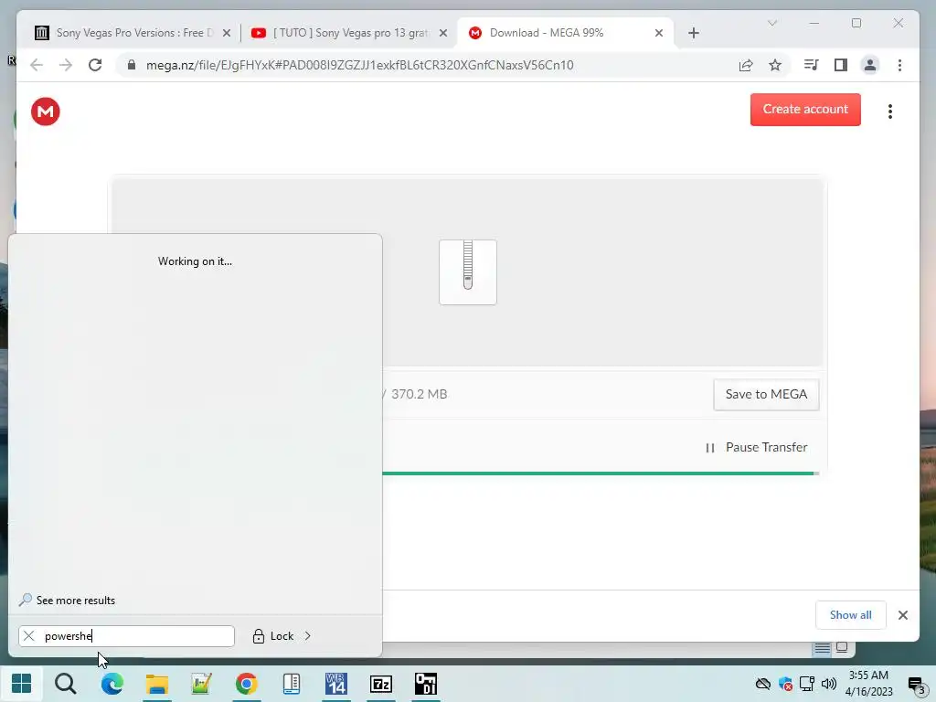Close the downloads bar
Screen dimensions: 936x702
[902, 615]
